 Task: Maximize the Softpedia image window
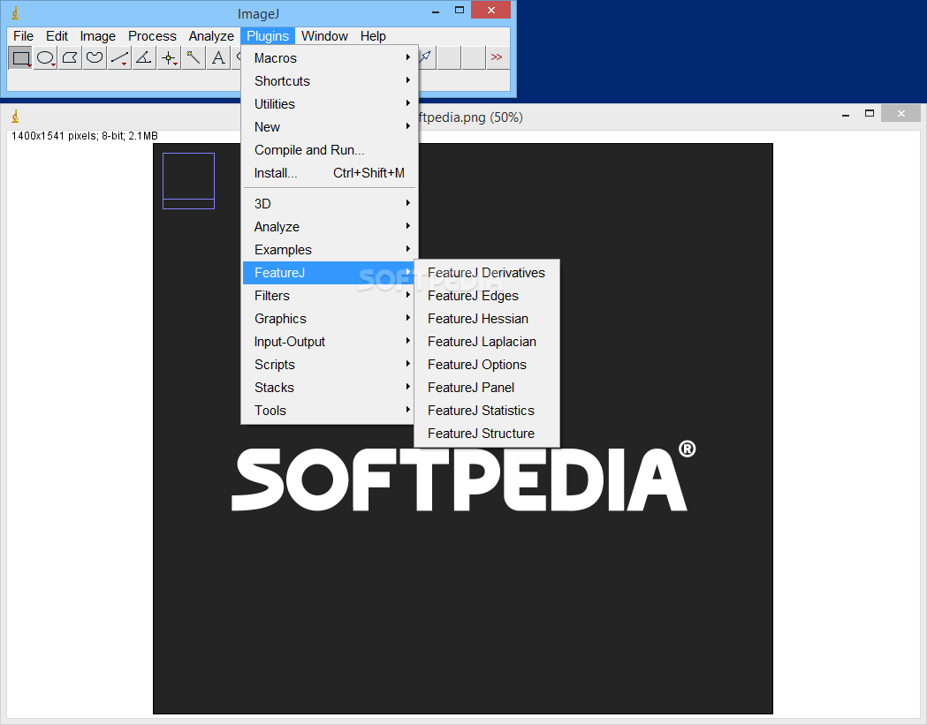click(x=869, y=113)
